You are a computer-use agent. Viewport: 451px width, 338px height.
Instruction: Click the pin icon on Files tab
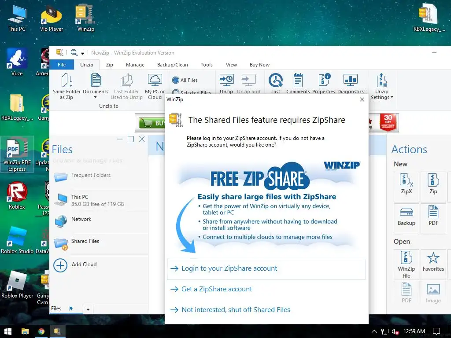[71, 309]
